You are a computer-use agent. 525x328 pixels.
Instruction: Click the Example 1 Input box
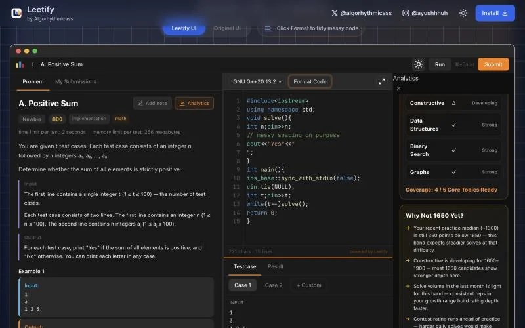[116, 297]
